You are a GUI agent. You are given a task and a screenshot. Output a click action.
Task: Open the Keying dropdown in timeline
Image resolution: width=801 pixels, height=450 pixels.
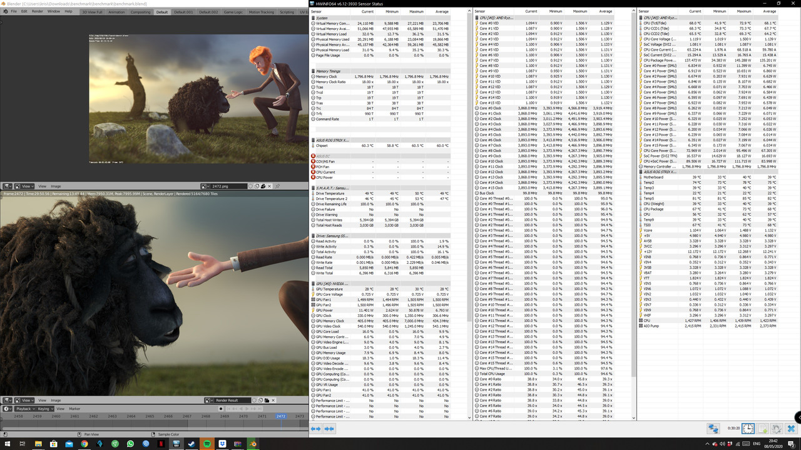coord(46,409)
